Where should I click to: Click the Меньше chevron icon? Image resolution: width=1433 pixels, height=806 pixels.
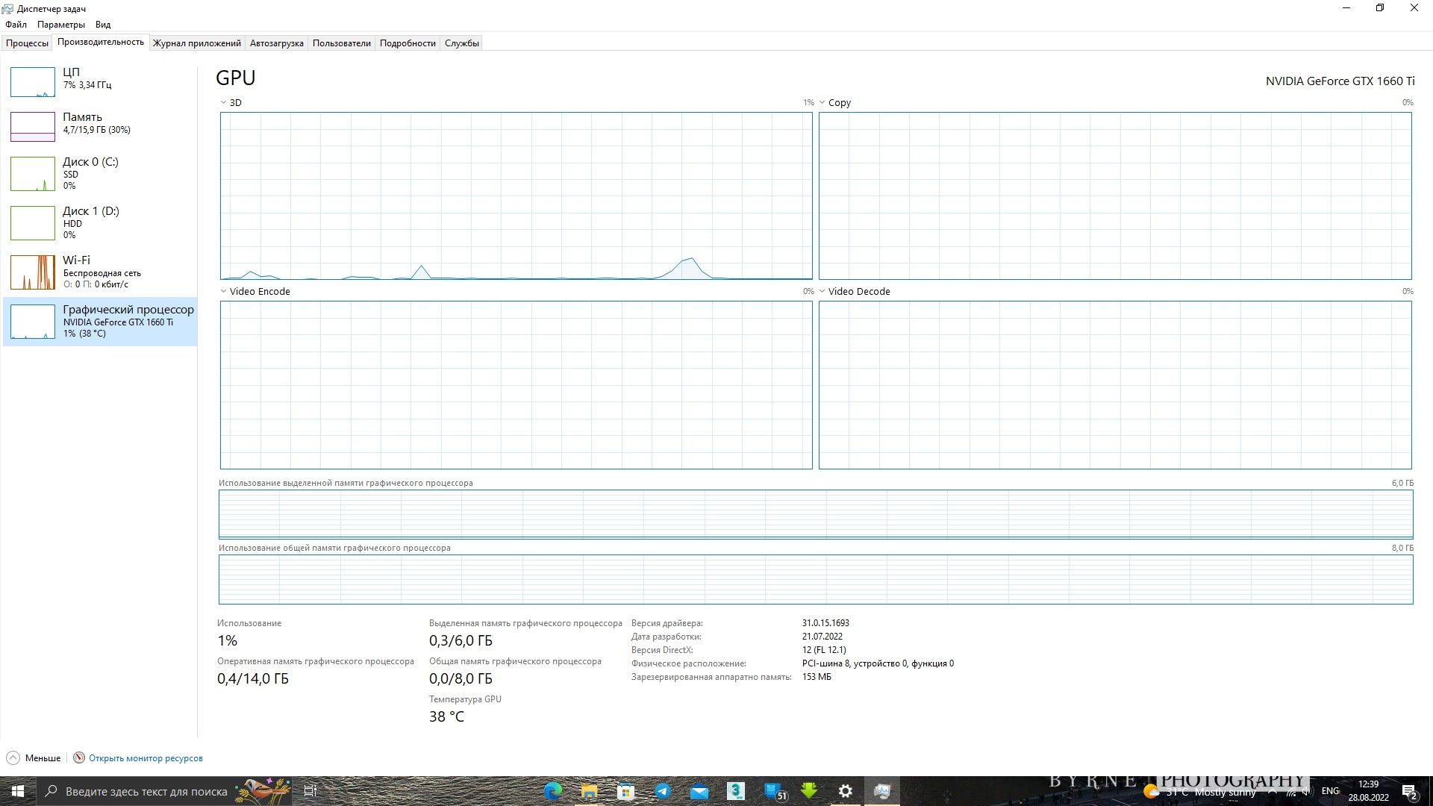tap(13, 758)
